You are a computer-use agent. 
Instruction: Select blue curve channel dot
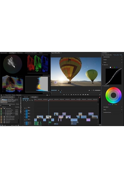[x=117, y=67]
